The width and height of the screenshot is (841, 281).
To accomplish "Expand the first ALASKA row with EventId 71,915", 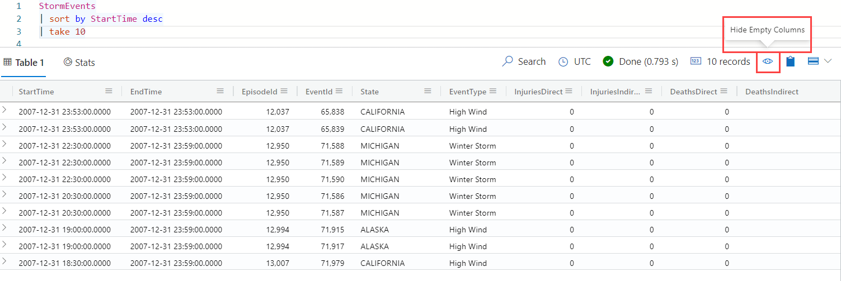I will click(4, 228).
